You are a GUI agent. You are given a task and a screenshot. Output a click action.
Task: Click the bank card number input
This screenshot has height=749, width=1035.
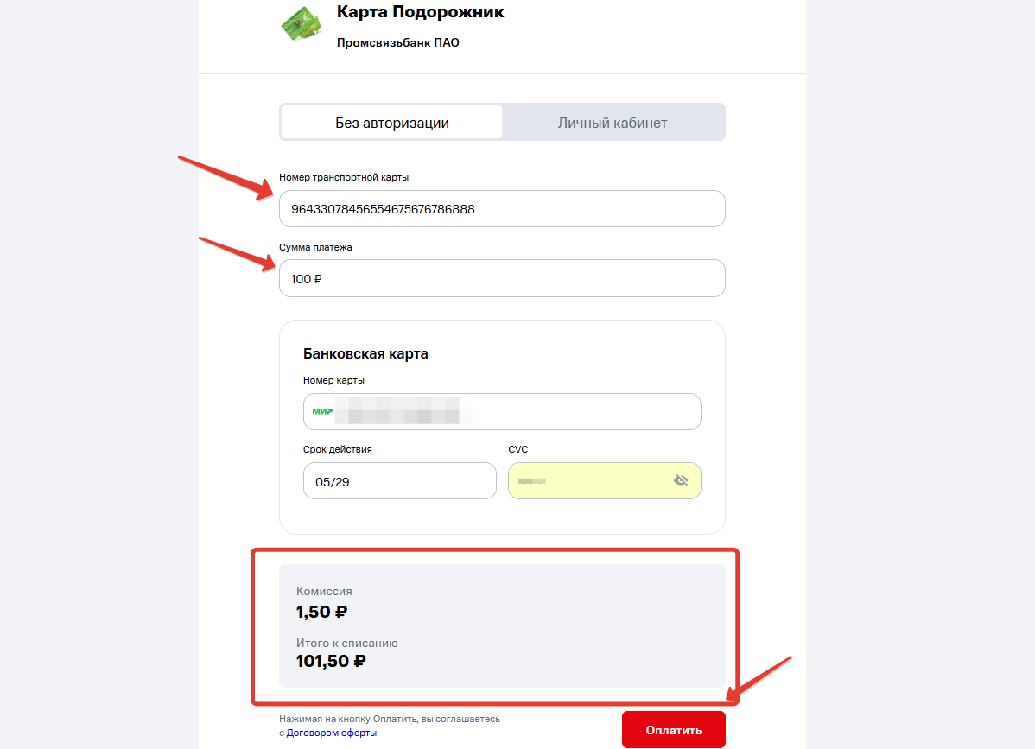click(518, 411)
